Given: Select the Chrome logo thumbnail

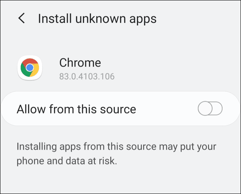Looking at the screenshot, I should pos(30,68).
